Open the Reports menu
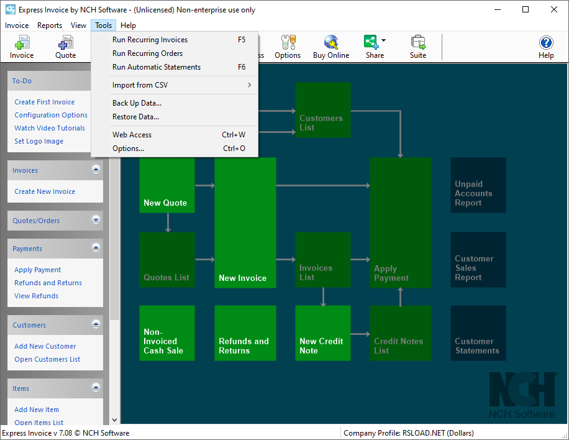The height and width of the screenshot is (440, 569). pyautogui.click(x=50, y=25)
